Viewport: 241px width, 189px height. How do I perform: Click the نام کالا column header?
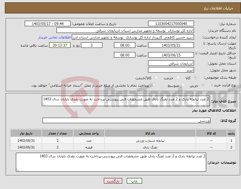150,133
